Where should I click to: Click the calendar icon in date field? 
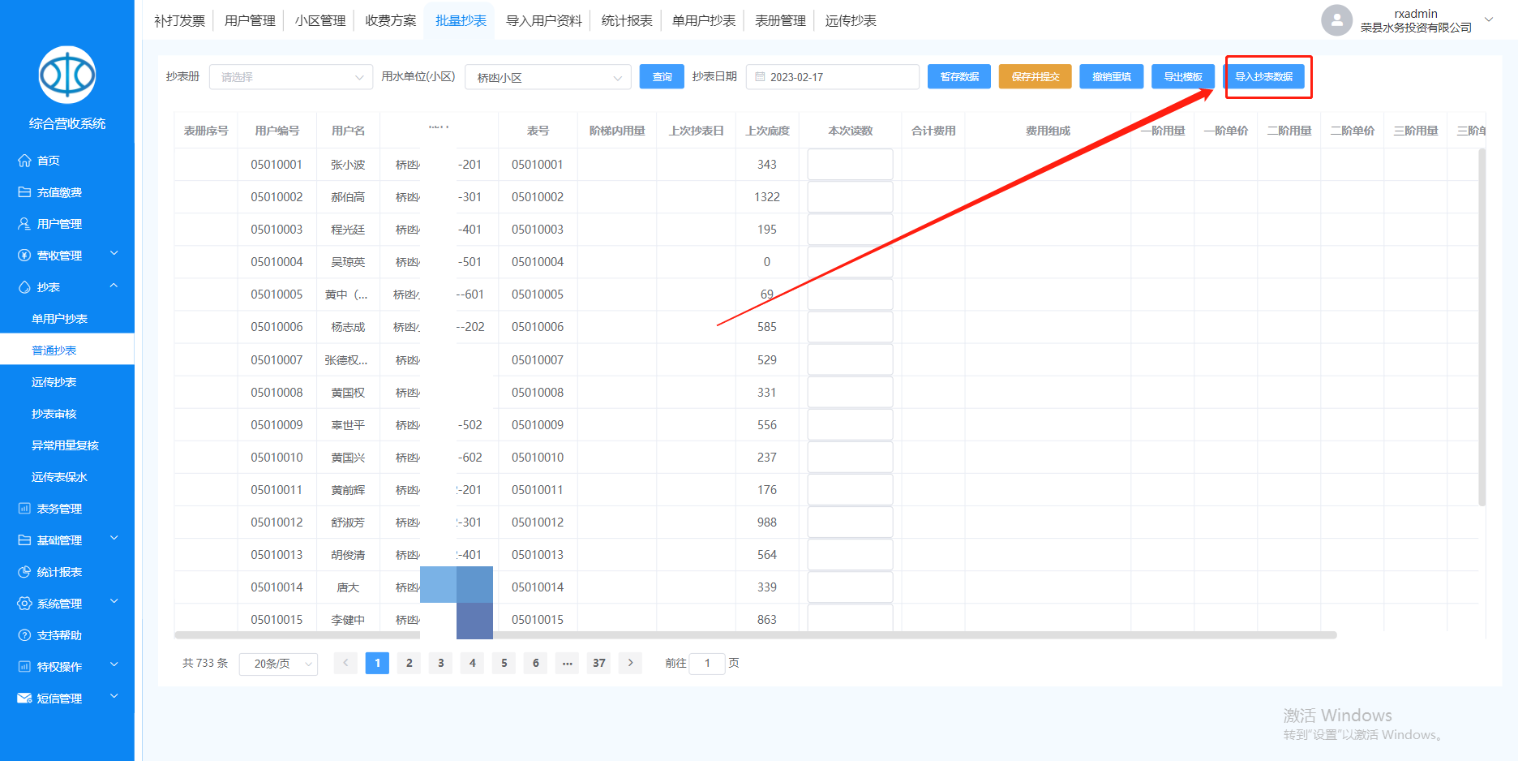[760, 77]
